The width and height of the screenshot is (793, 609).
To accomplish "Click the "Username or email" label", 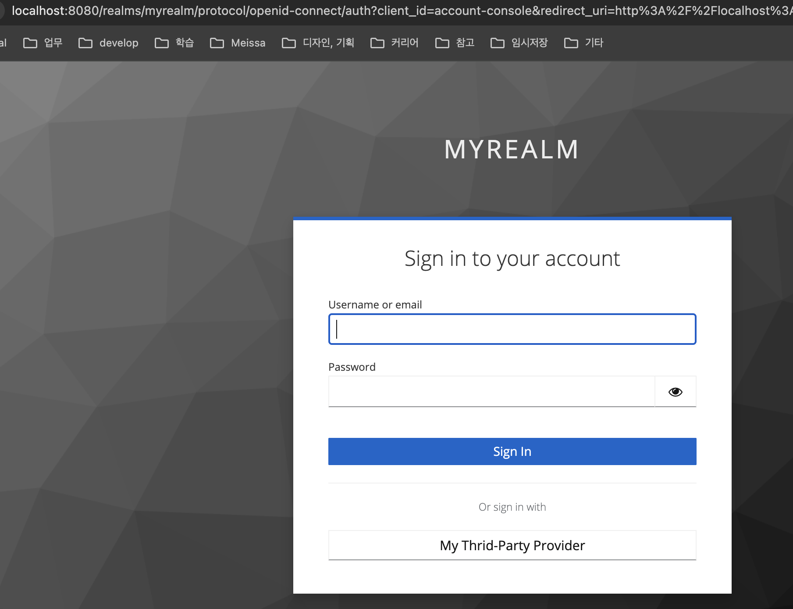I will coord(375,304).
